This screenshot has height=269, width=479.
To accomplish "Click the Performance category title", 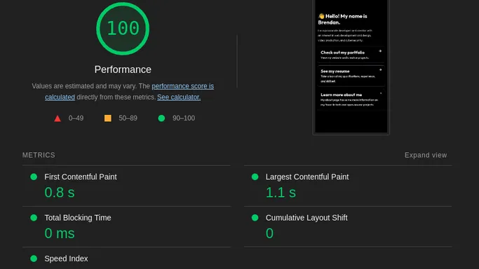I will click(x=123, y=69).
